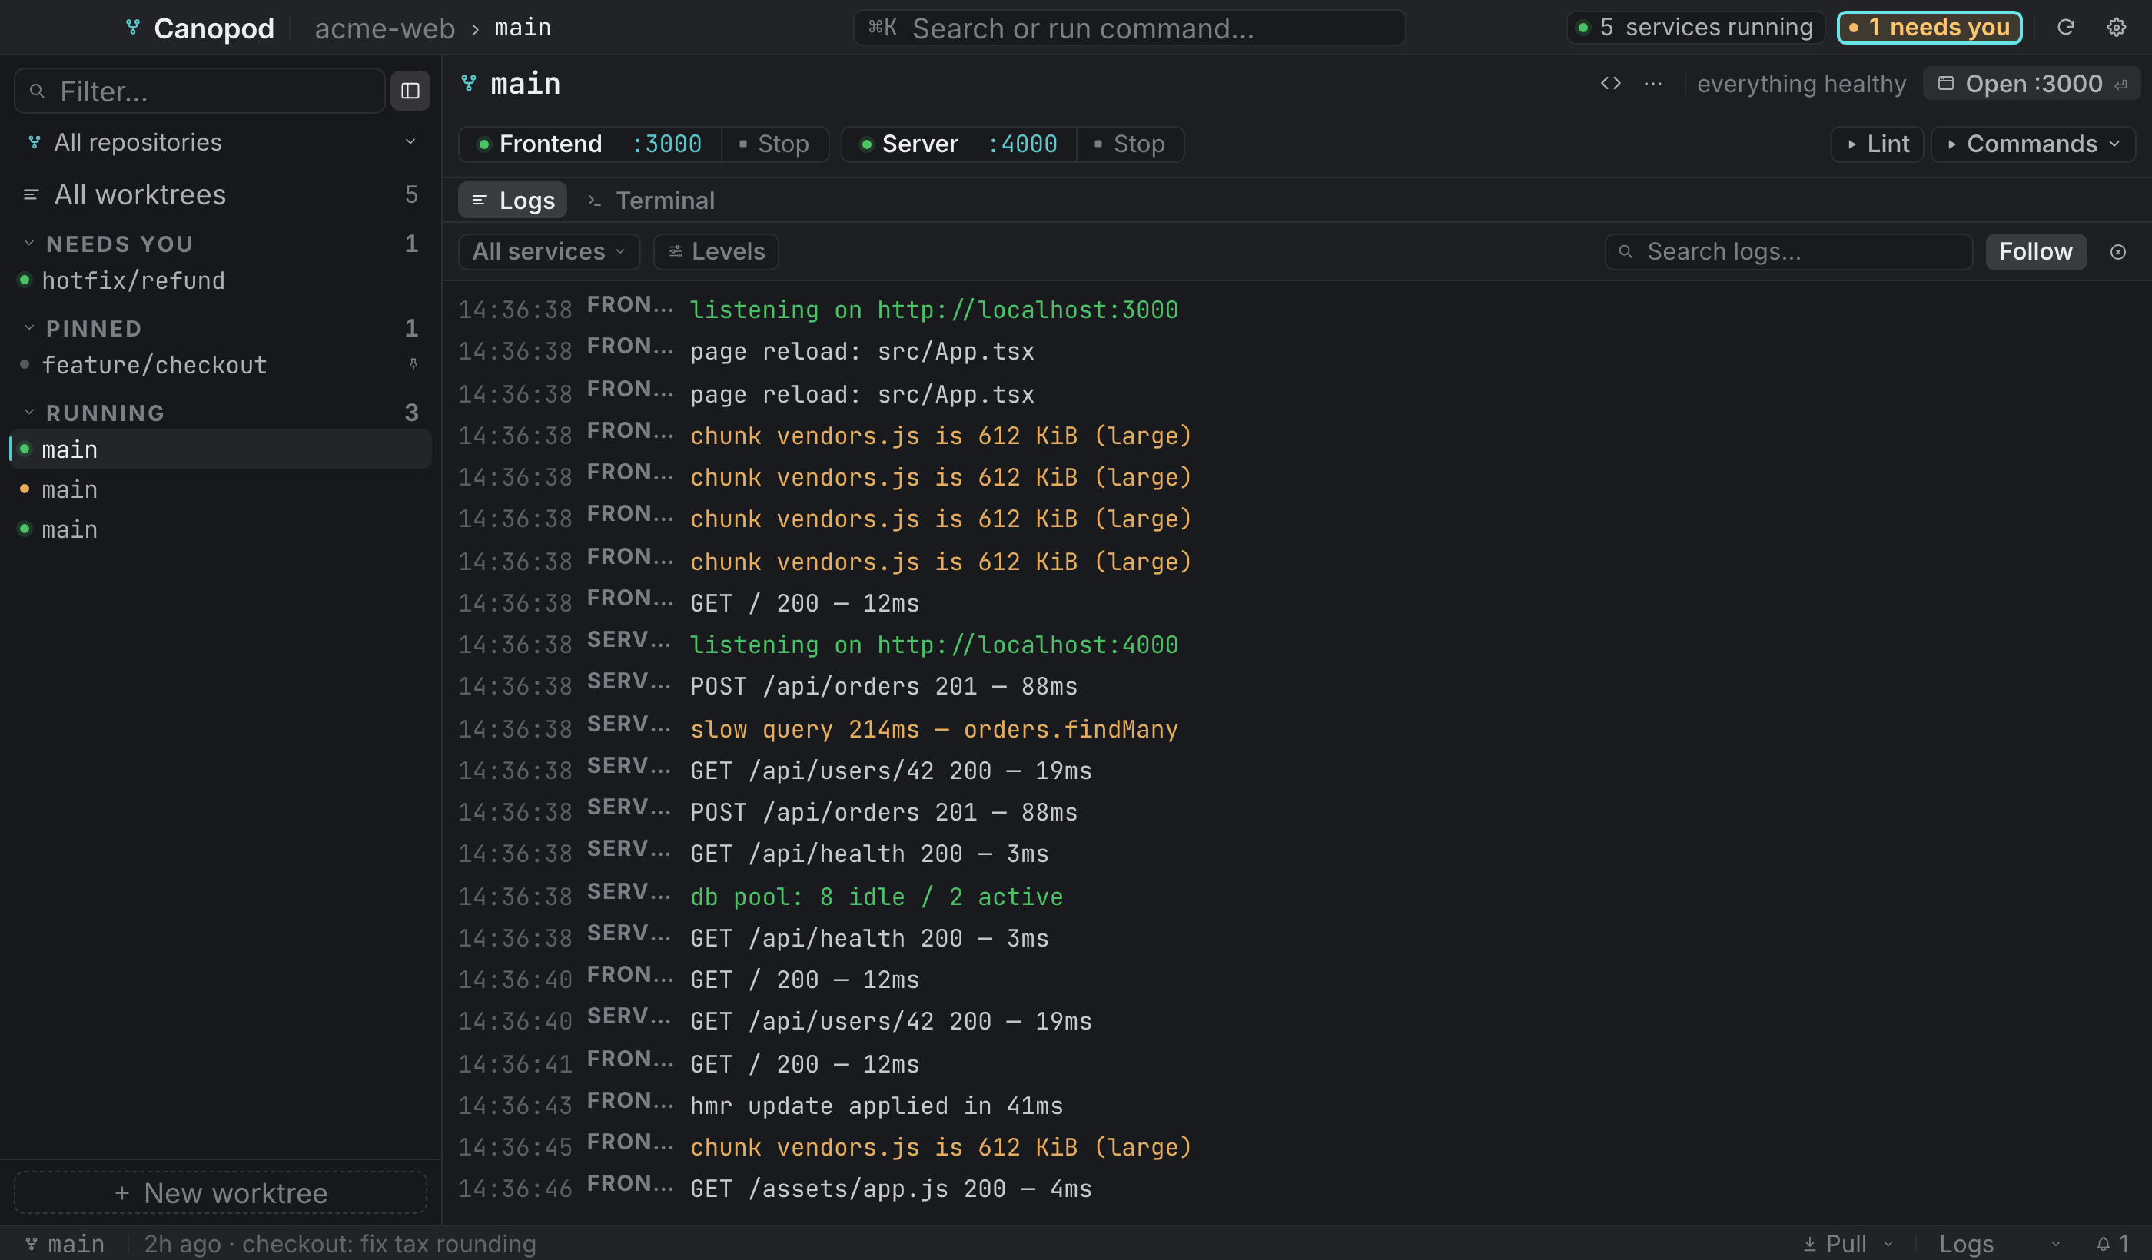Switch to the Logs tab

pyautogui.click(x=513, y=201)
